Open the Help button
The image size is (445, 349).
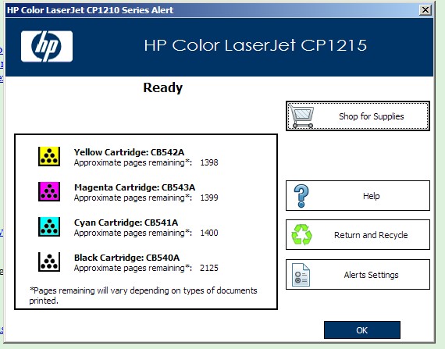358,195
